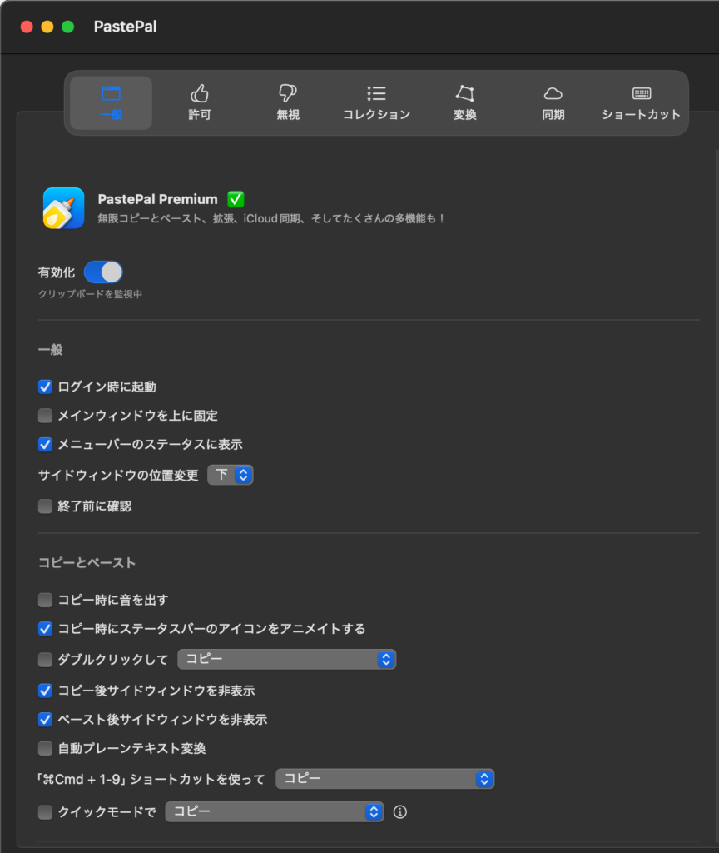Open the 変換 transform icon tab
Image resolution: width=719 pixels, height=853 pixels.
tap(464, 102)
